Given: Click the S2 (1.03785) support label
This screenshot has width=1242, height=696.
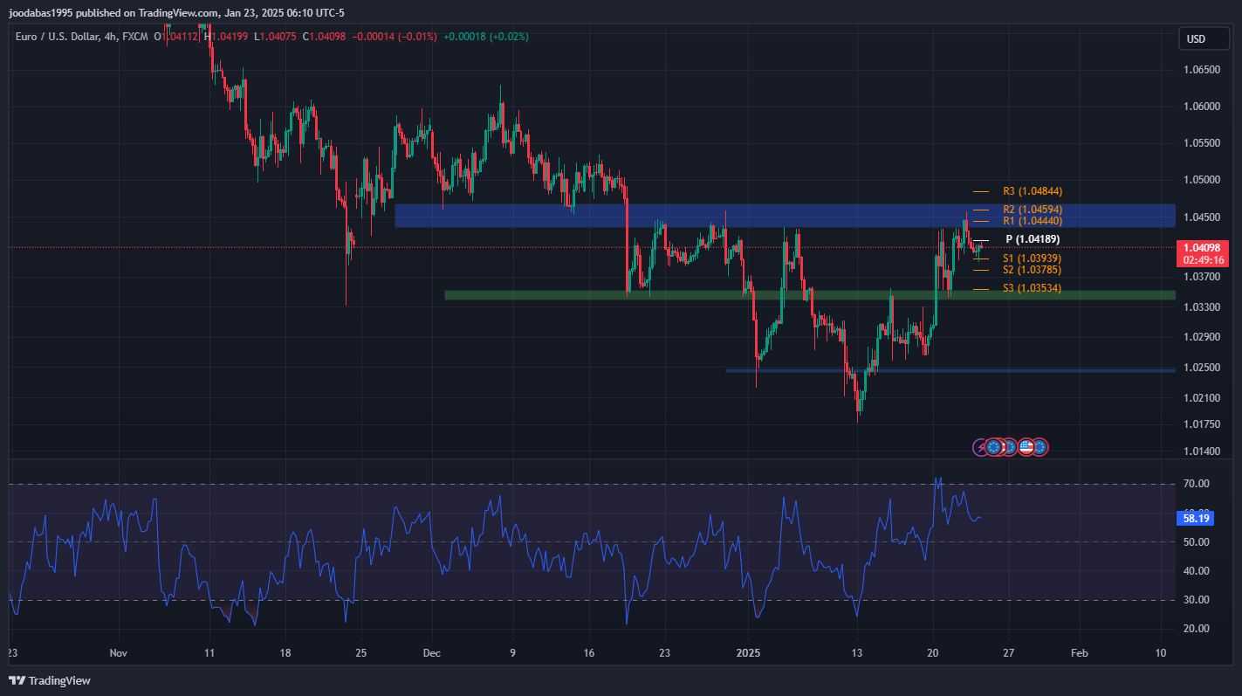Looking at the screenshot, I should coord(1032,270).
